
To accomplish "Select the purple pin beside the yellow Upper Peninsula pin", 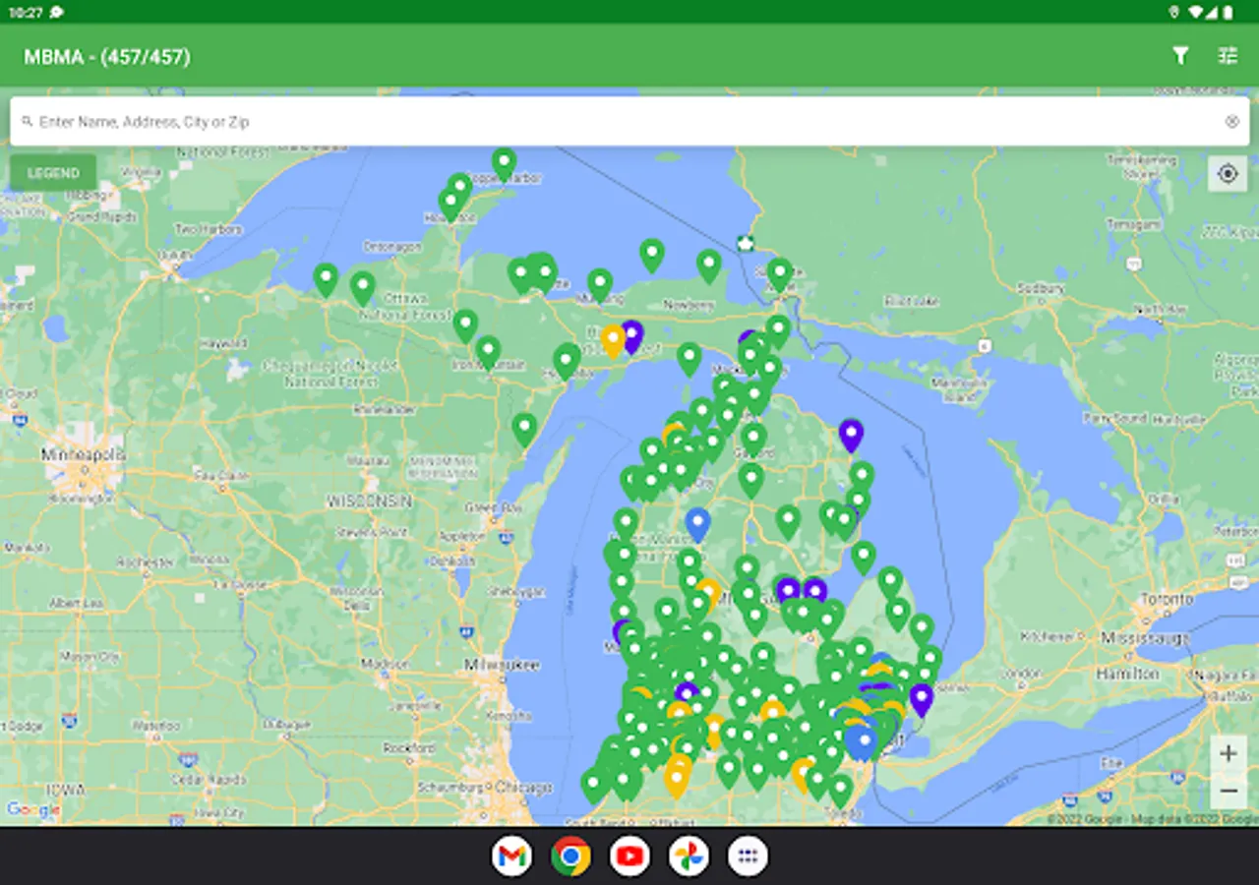I will (x=631, y=335).
